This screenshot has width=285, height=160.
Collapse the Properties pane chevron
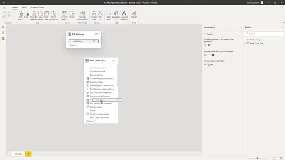[x=241, y=28]
